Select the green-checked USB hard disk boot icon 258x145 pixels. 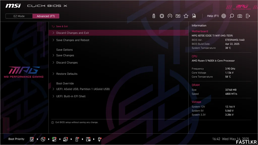tap(54, 139)
